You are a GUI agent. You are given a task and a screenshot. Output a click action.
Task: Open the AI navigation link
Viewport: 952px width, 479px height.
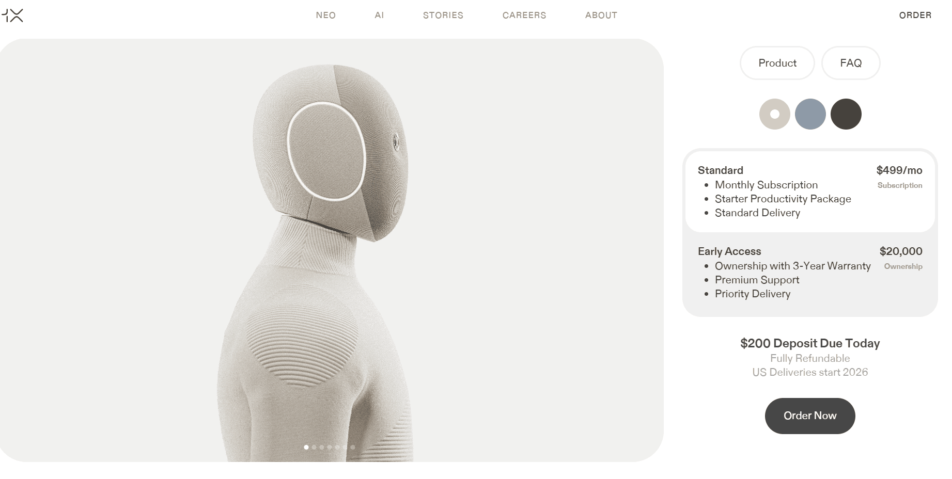point(379,15)
